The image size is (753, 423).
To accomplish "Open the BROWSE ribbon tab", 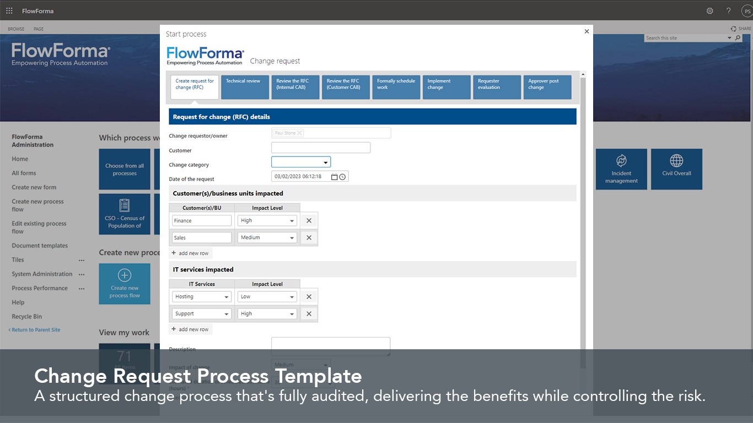I will pos(16,29).
